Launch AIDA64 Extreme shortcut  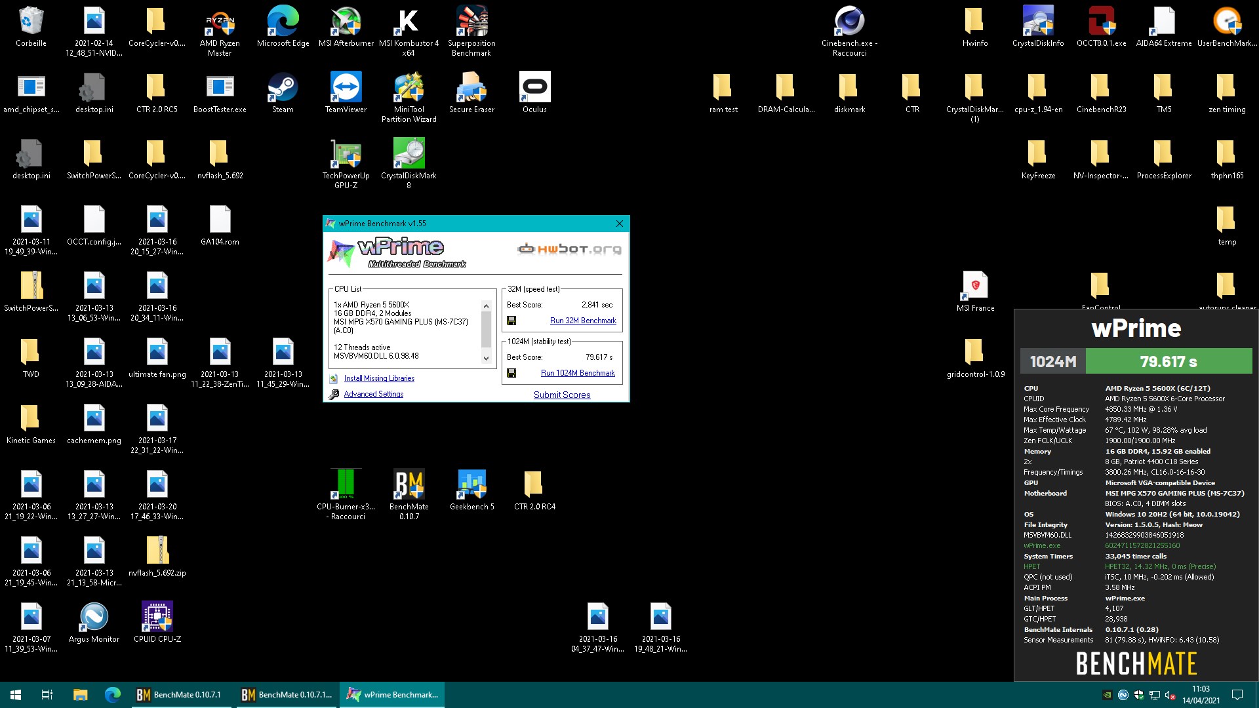pos(1164,26)
